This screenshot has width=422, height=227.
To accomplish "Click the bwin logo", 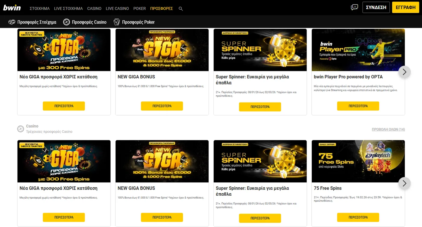I will pos(12,8).
